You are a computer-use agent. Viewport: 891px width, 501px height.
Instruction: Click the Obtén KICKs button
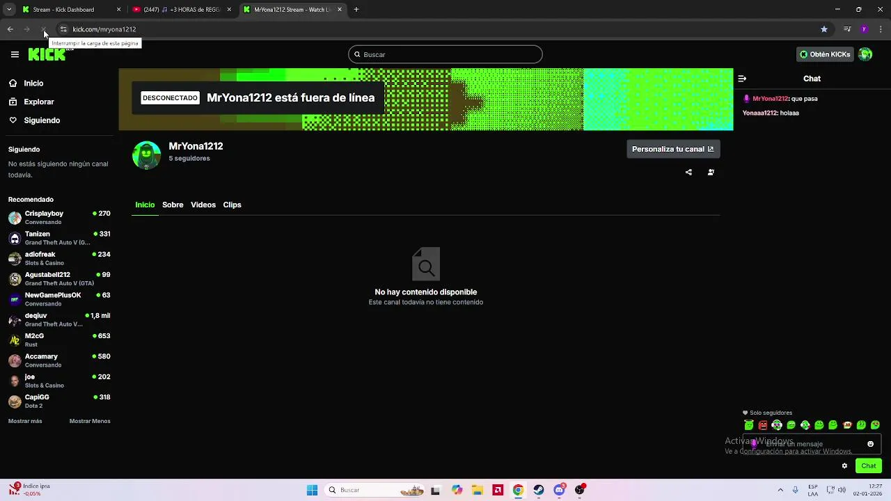[825, 54]
